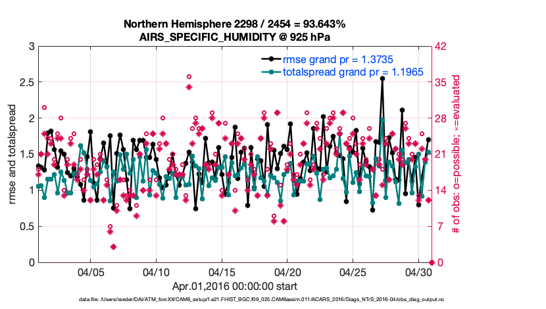Click the x-axis label 'Apr.01,2016 00:00:00 start'
Viewport: 546px width, 309px height.
234,287
